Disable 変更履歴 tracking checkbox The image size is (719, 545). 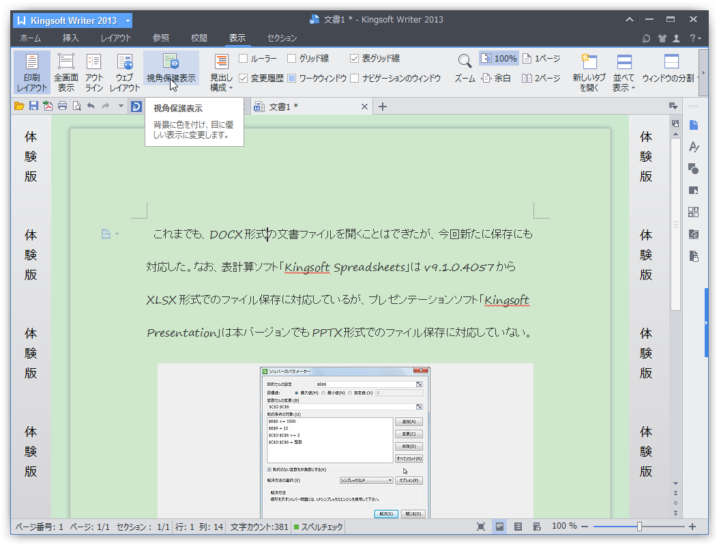(x=244, y=78)
